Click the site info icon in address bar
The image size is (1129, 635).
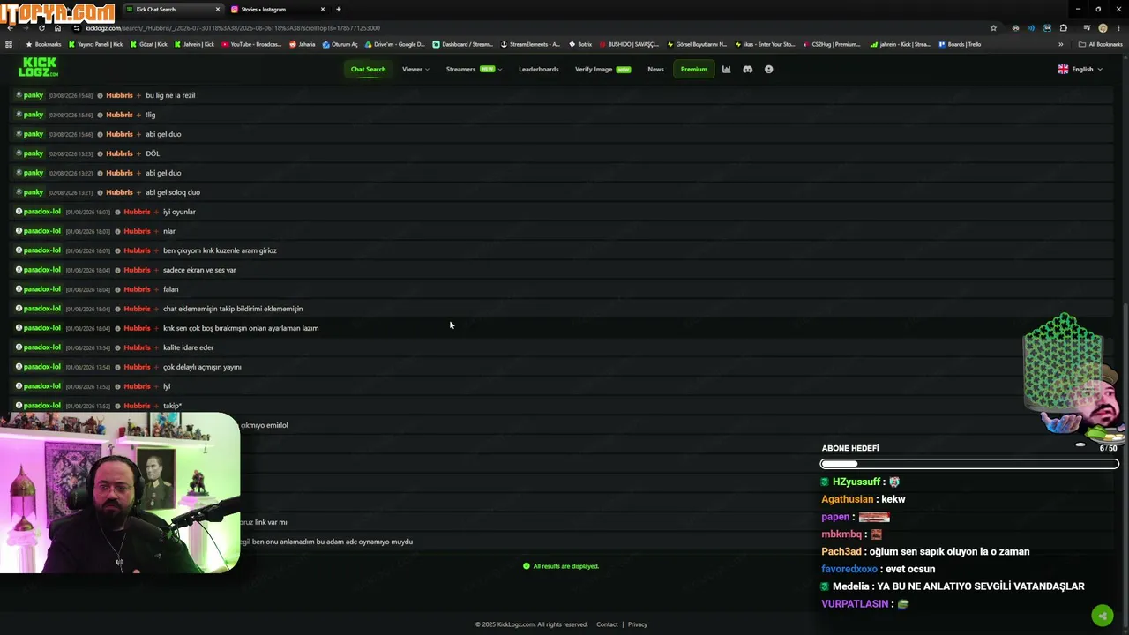click(77, 27)
